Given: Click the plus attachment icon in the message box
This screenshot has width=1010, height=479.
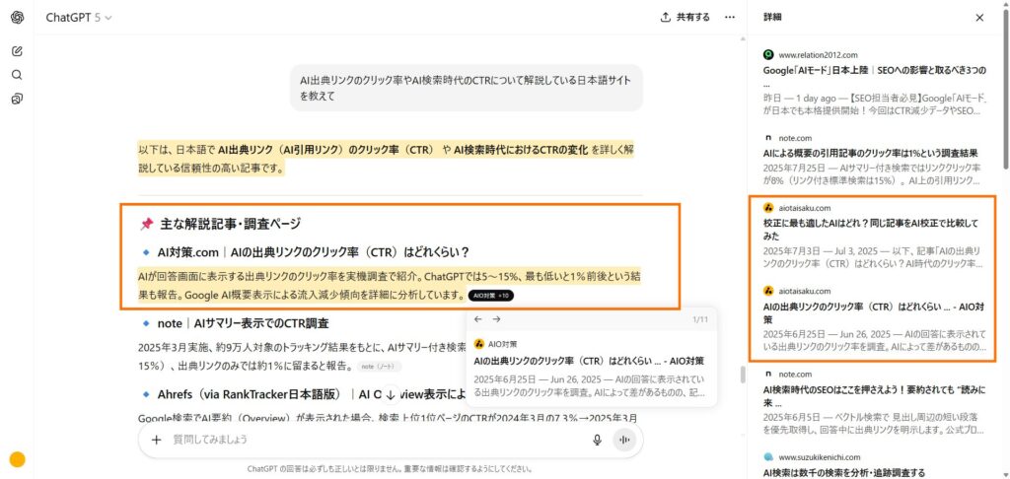Looking at the screenshot, I should [x=156, y=440].
